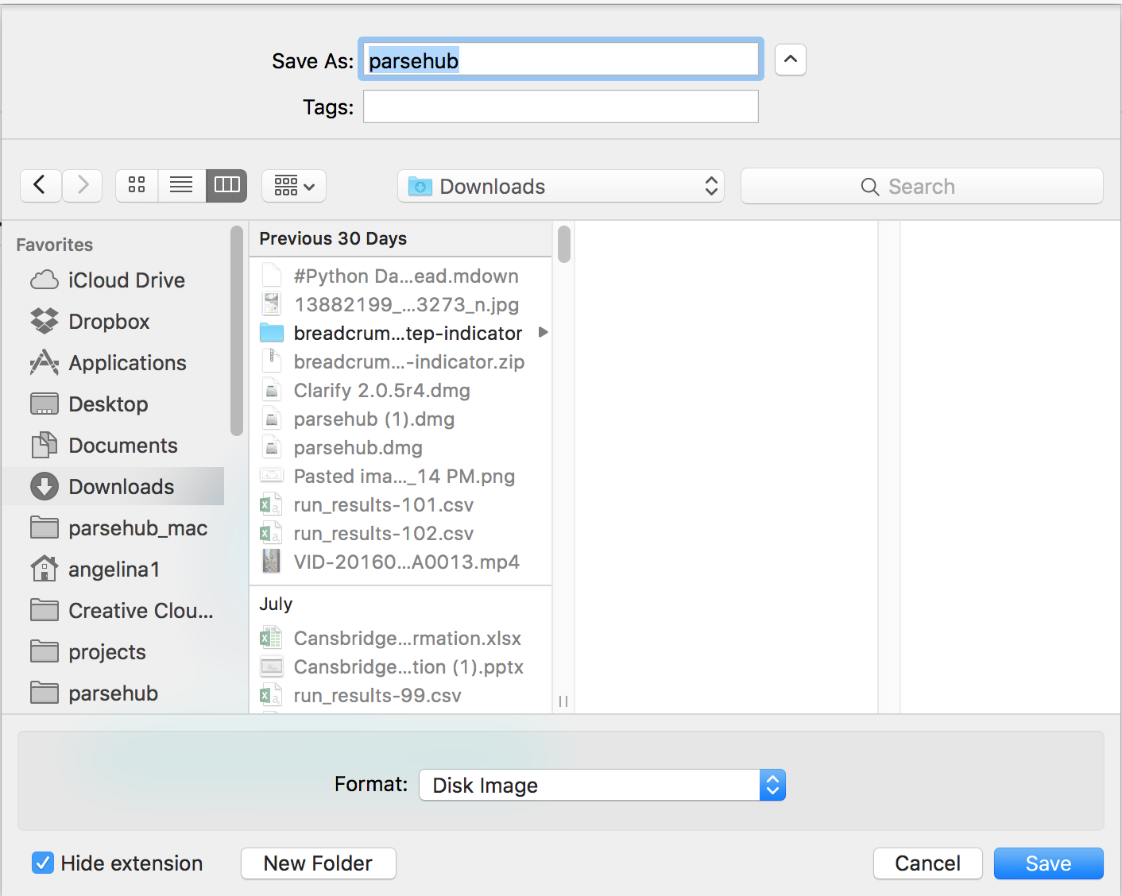Image resolution: width=1122 pixels, height=896 pixels.
Task: Collapse the dialog with the up-chevron button
Action: pos(791,60)
